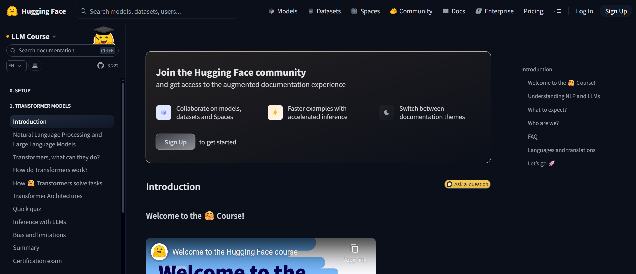Click the video title link

pyautogui.click(x=235, y=252)
